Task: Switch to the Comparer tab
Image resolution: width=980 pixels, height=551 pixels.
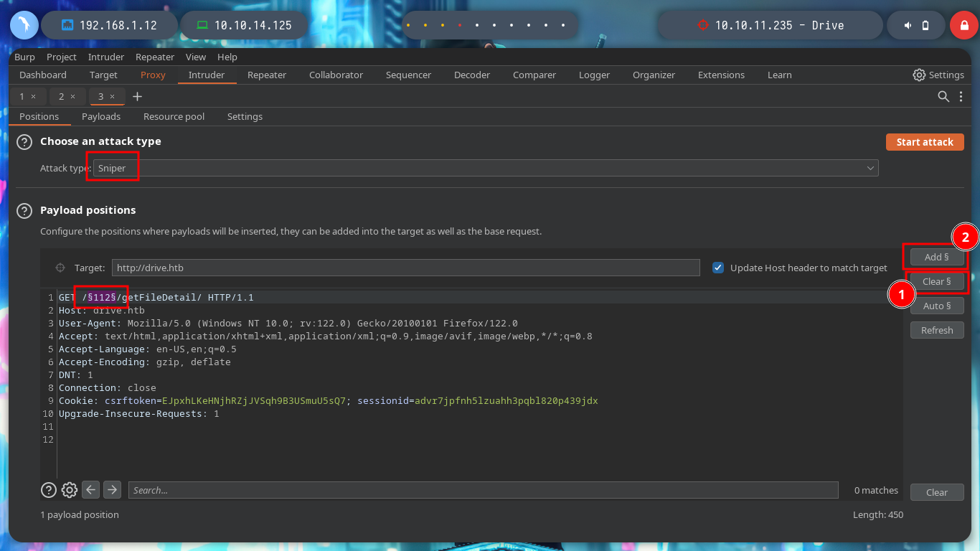Action: tap(534, 75)
